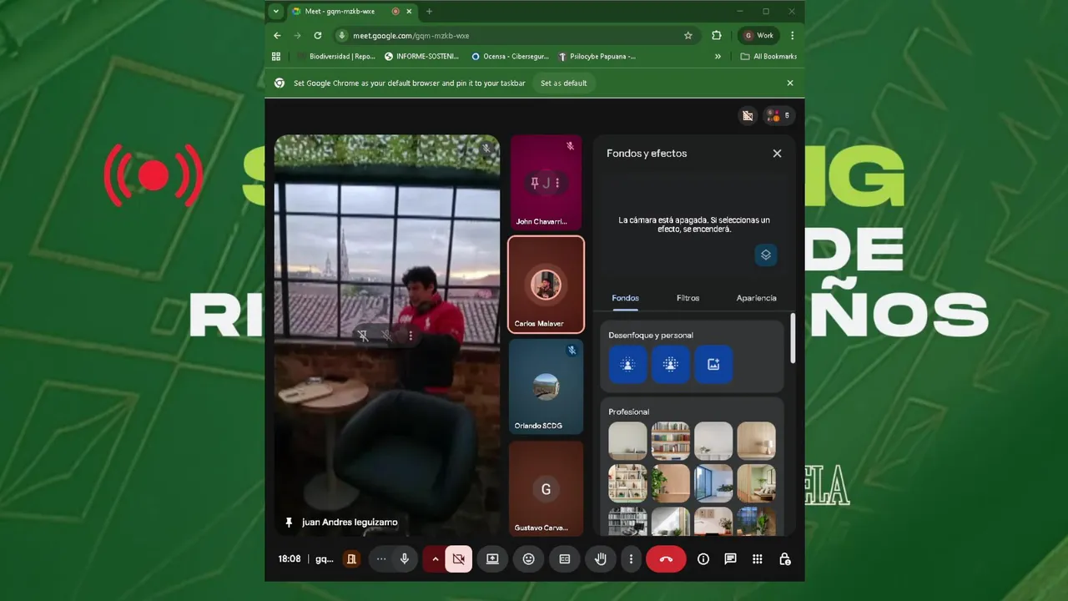Image resolution: width=1068 pixels, height=601 pixels.
Task: Click the companion mode door icon
Action: (x=351, y=559)
